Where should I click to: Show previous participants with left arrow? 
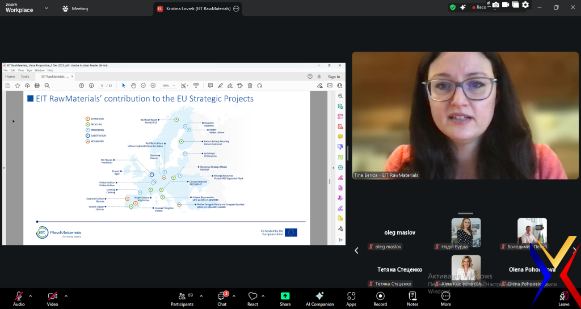356,250
